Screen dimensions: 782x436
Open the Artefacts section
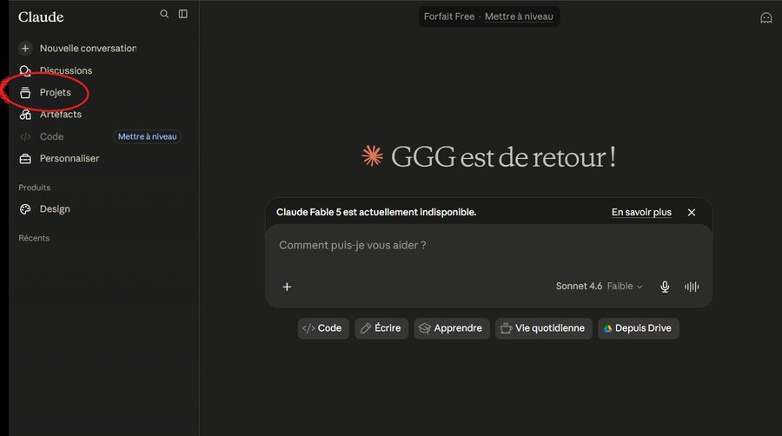pyautogui.click(x=61, y=115)
